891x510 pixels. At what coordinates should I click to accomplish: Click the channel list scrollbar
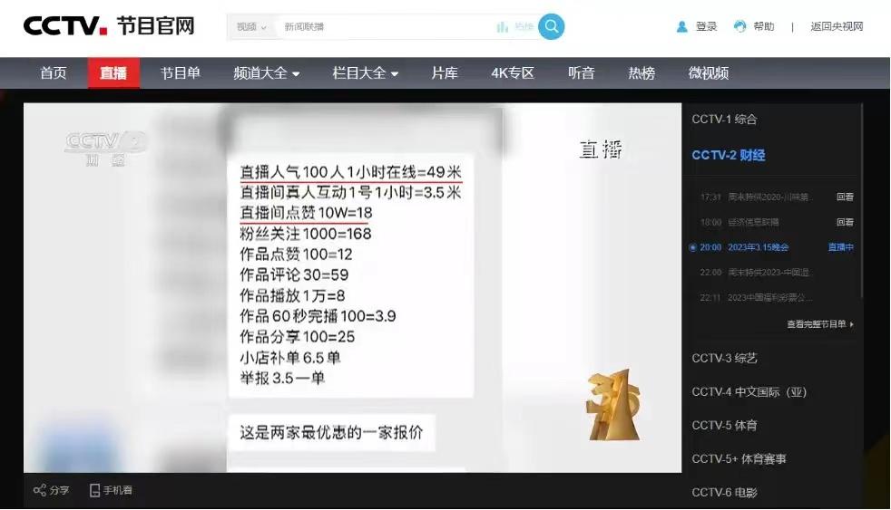pyautogui.click(x=863, y=198)
